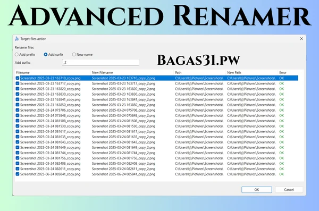Viewport: 319px width, 211px height.
Task: Uncheck Screenshot 2025-03-24 081530_copy.png
Action: 18,126
